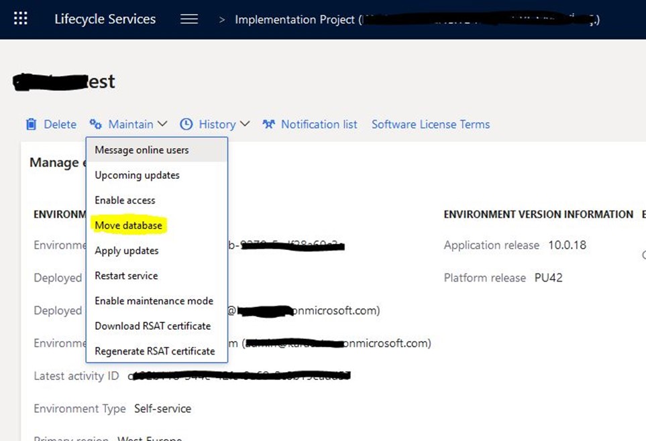Click the Maintain gears icon
Image resolution: width=646 pixels, height=441 pixels.
95,124
